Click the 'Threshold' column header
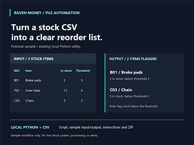 point(83,71)
